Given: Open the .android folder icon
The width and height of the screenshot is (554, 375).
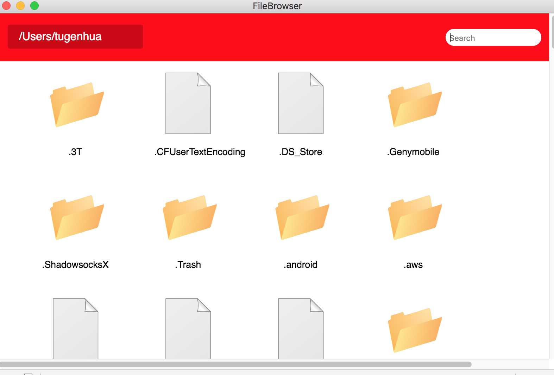Looking at the screenshot, I should 302,217.
